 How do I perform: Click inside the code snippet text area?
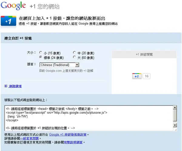click(89, 118)
